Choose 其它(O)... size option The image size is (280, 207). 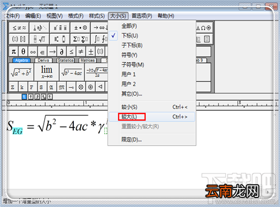click(152, 94)
